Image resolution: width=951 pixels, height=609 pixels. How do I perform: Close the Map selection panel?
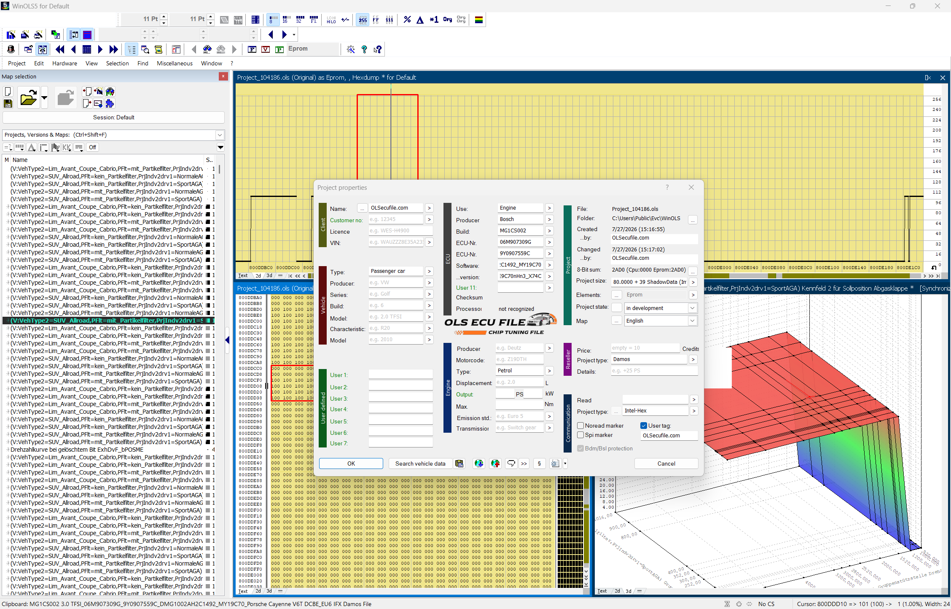(x=223, y=76)
